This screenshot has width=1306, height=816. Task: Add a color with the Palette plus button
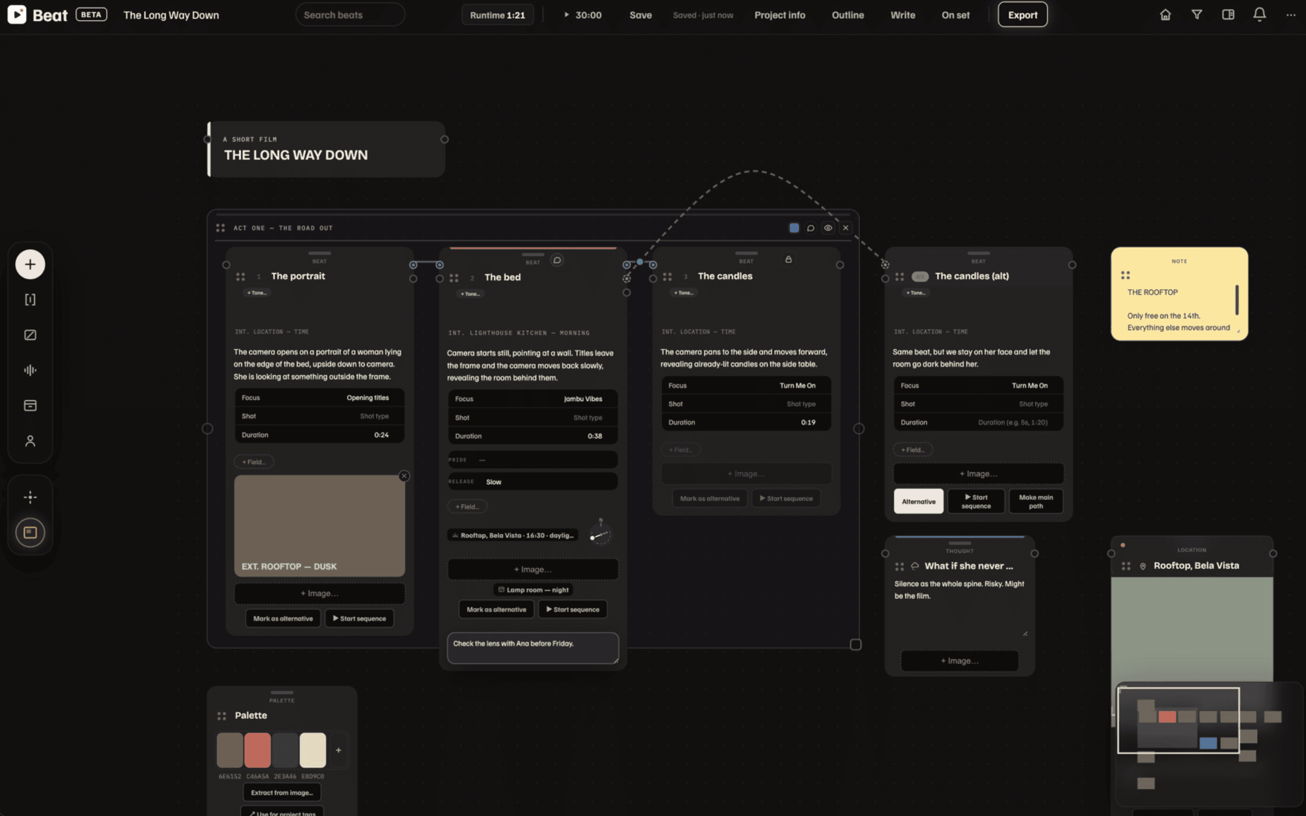(x=338, y=750)
